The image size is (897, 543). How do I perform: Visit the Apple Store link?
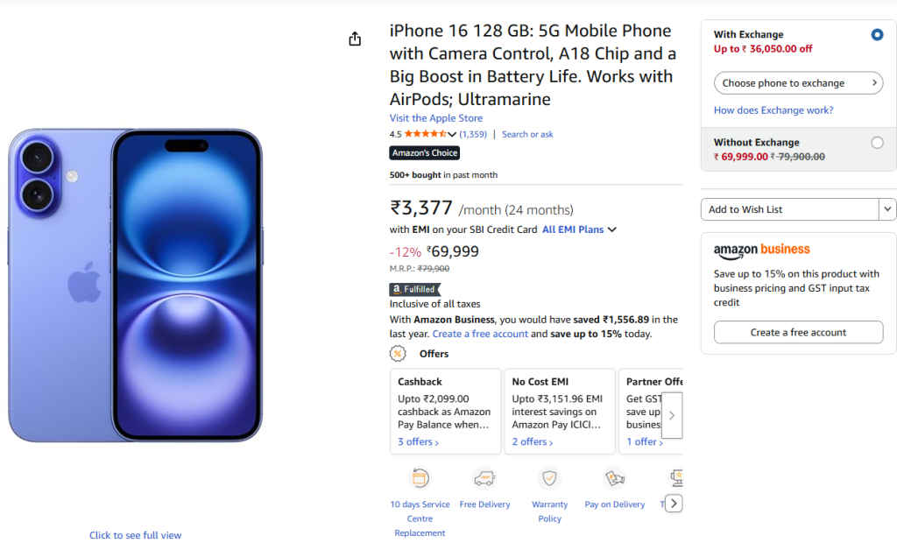(435, 117)
